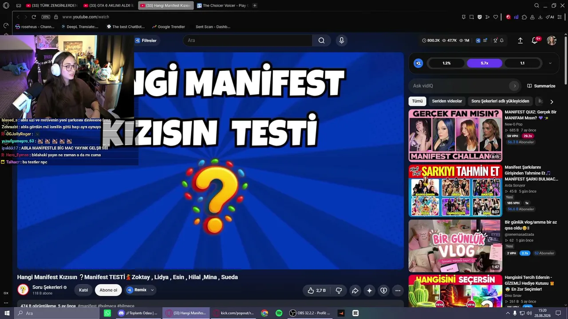This screenshot has height=319, width=568.
Task: Submit the Ask vidIQ arrow button
Action: 515,86
